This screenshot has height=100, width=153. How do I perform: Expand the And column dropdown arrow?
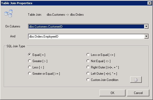(146, 36)
